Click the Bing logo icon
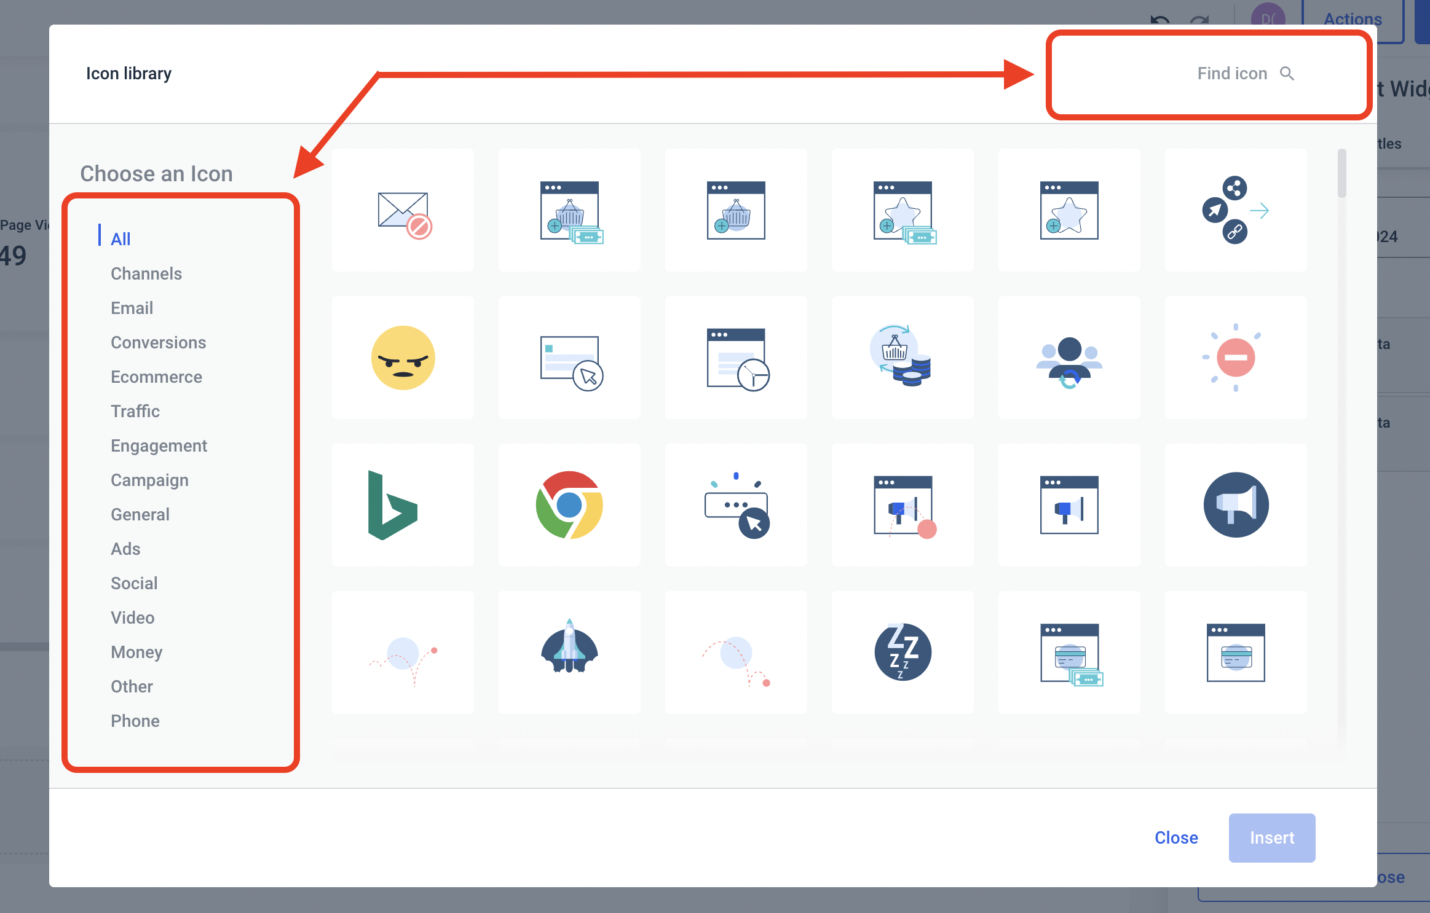The width and height of the screenshot is (1430, 913). 405,503
